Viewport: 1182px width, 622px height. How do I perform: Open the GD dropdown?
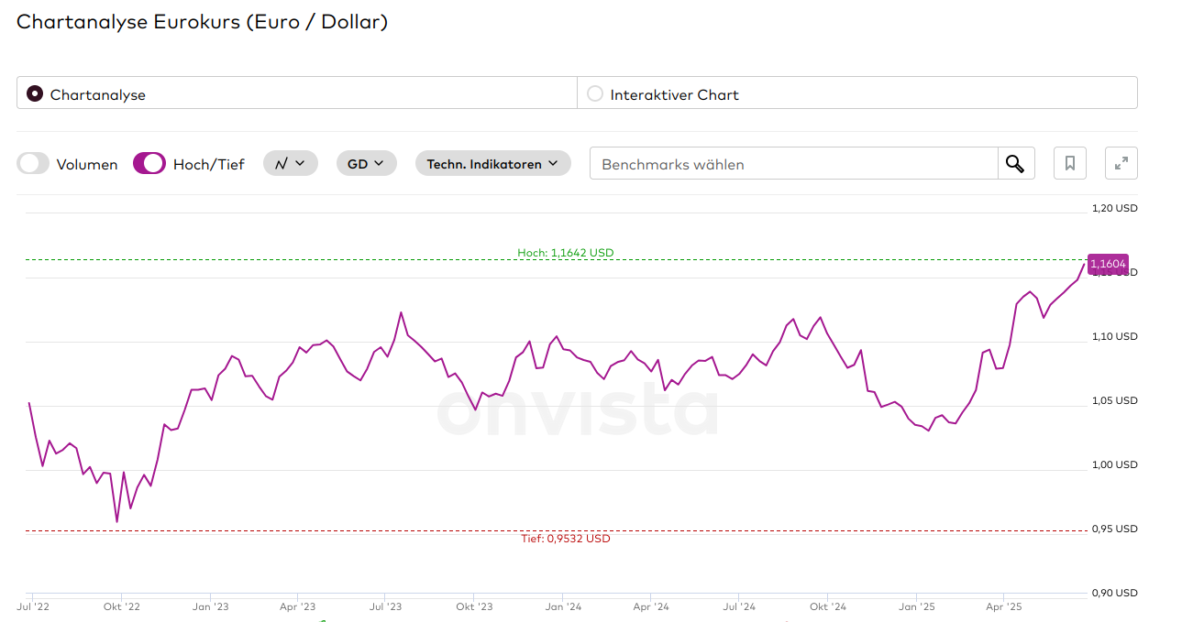pyautogui.click(x=366, y=164)
